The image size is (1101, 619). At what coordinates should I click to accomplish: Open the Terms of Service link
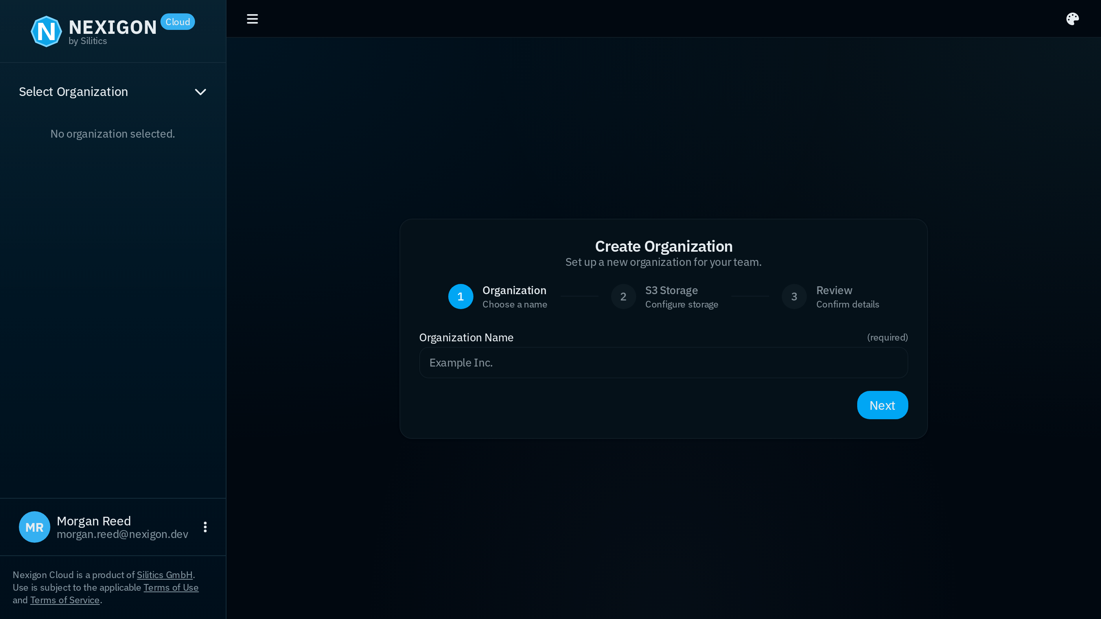[x=64, y=600]
